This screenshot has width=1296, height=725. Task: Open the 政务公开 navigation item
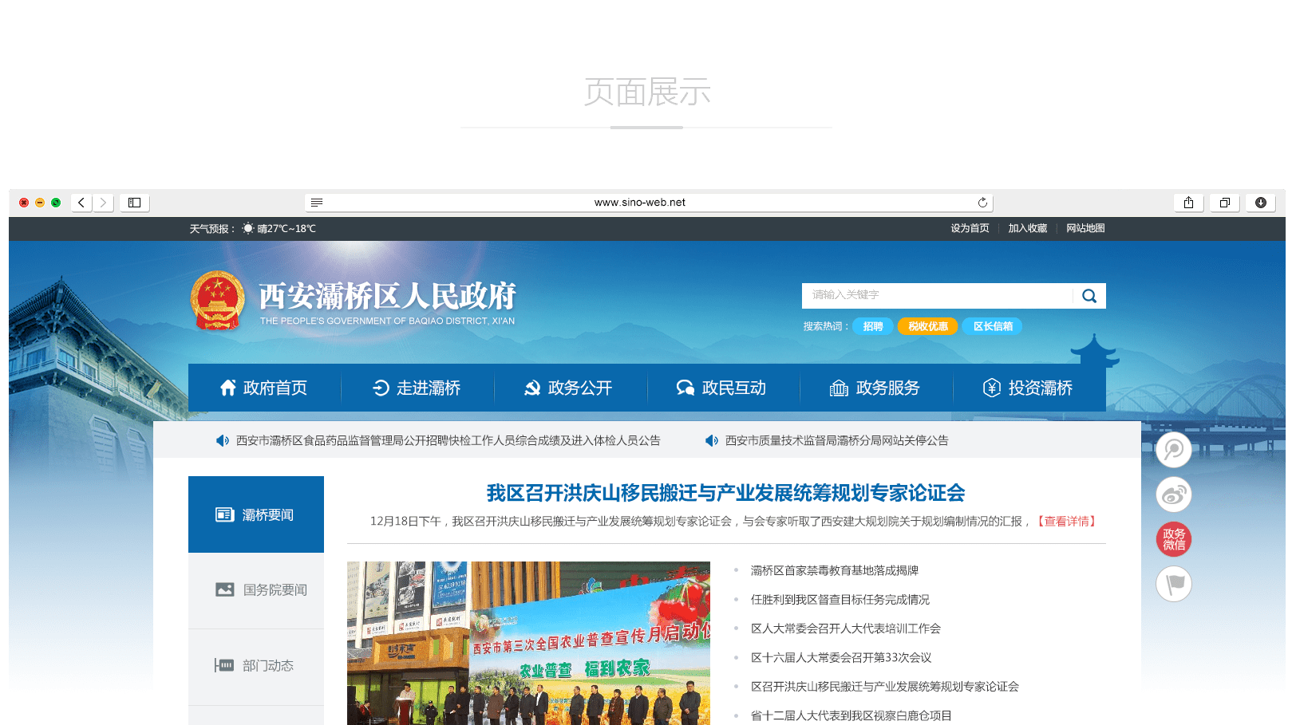[570, 388]
